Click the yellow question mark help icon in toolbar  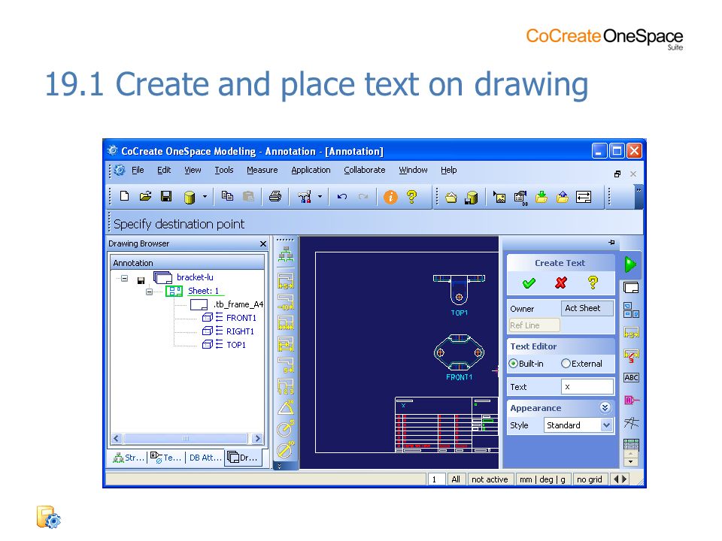click(x=411, y=197)
